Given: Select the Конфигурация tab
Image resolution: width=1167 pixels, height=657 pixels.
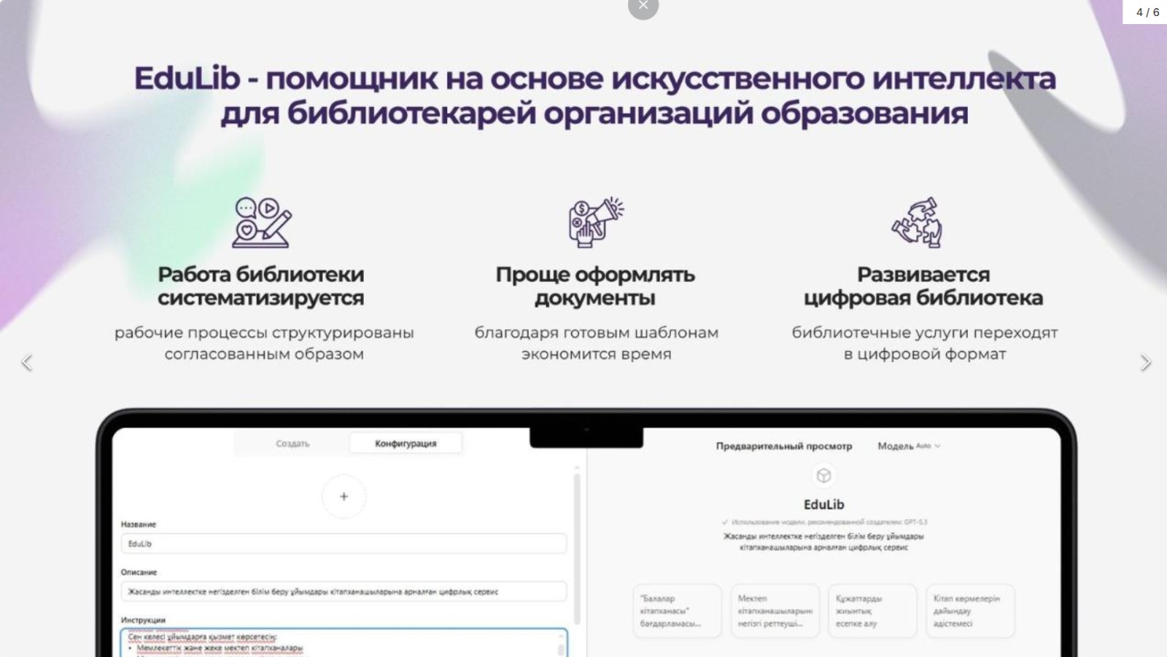Looking at the screenshot, I should tap(406, 441).
